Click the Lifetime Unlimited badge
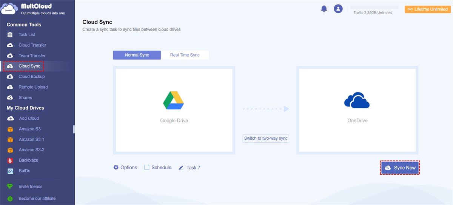The image size is (453, 205). 427,9
